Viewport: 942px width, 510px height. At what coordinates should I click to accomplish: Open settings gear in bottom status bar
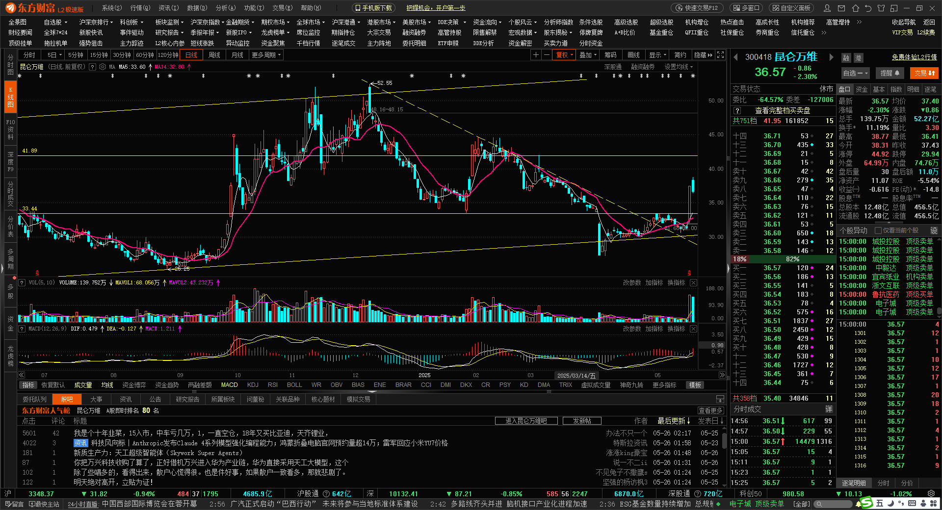931,494
